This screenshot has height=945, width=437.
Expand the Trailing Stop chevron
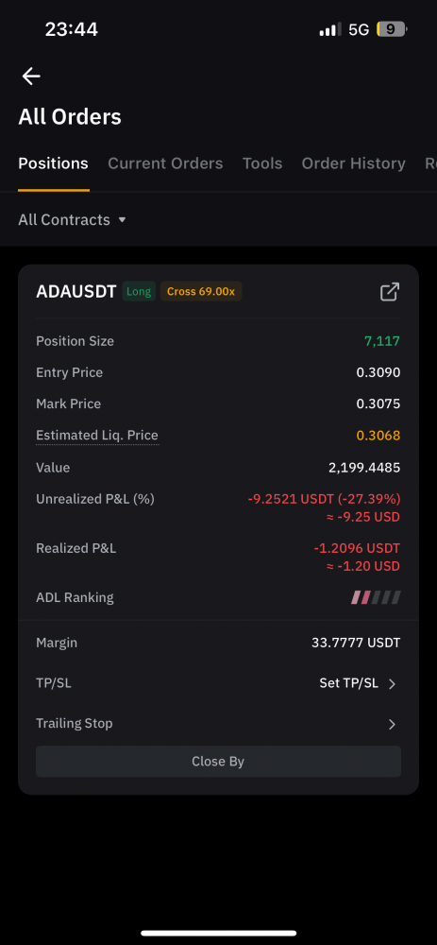[x=392, y=725]
